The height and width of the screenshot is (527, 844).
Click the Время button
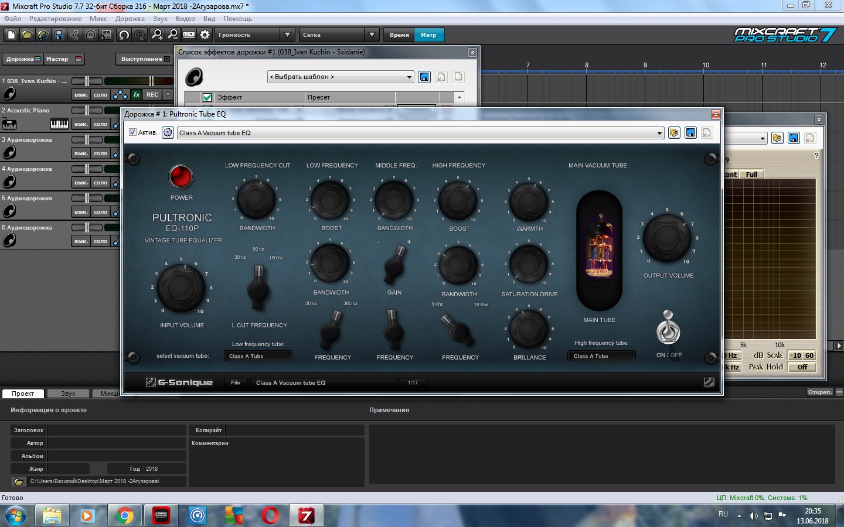pos(399,35)
